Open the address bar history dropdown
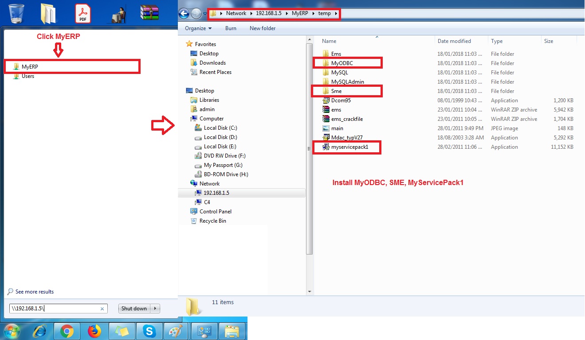The image size is (585, 340). [205, 14]
